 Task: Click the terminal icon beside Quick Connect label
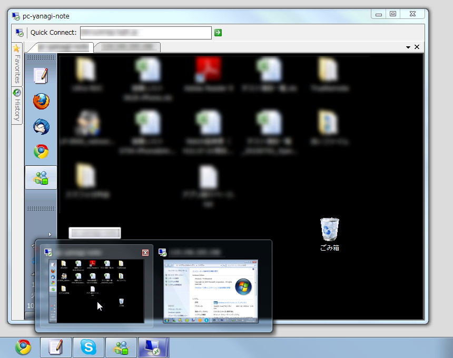[19, 32]
